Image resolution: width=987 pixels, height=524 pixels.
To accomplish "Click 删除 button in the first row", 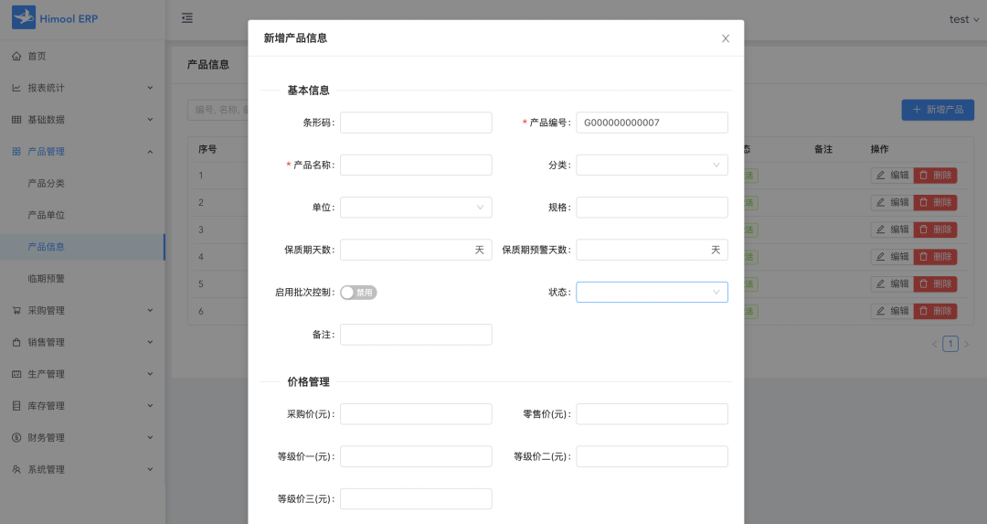I will tap(935, 176).
